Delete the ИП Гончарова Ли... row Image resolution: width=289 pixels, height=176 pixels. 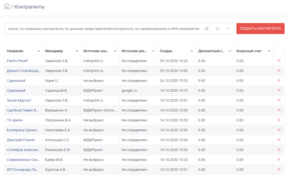coord(279,170)
